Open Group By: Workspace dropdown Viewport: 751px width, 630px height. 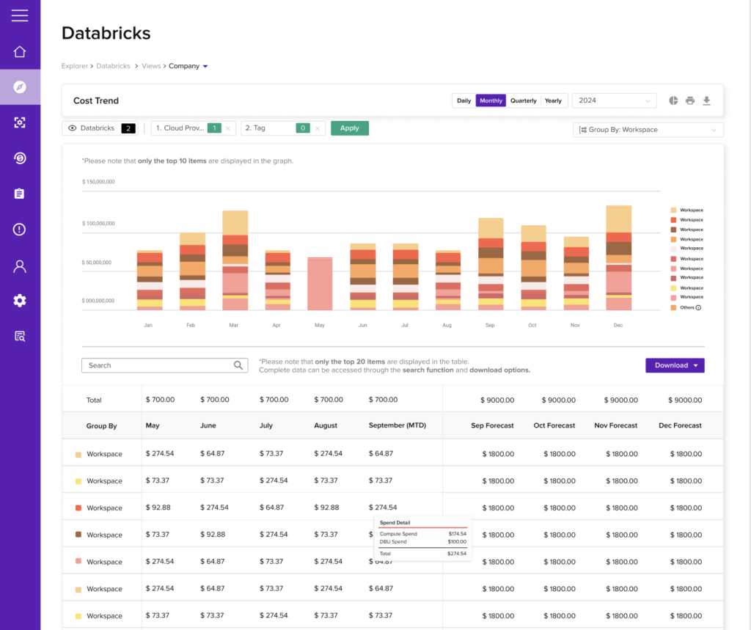pos(648,130)
